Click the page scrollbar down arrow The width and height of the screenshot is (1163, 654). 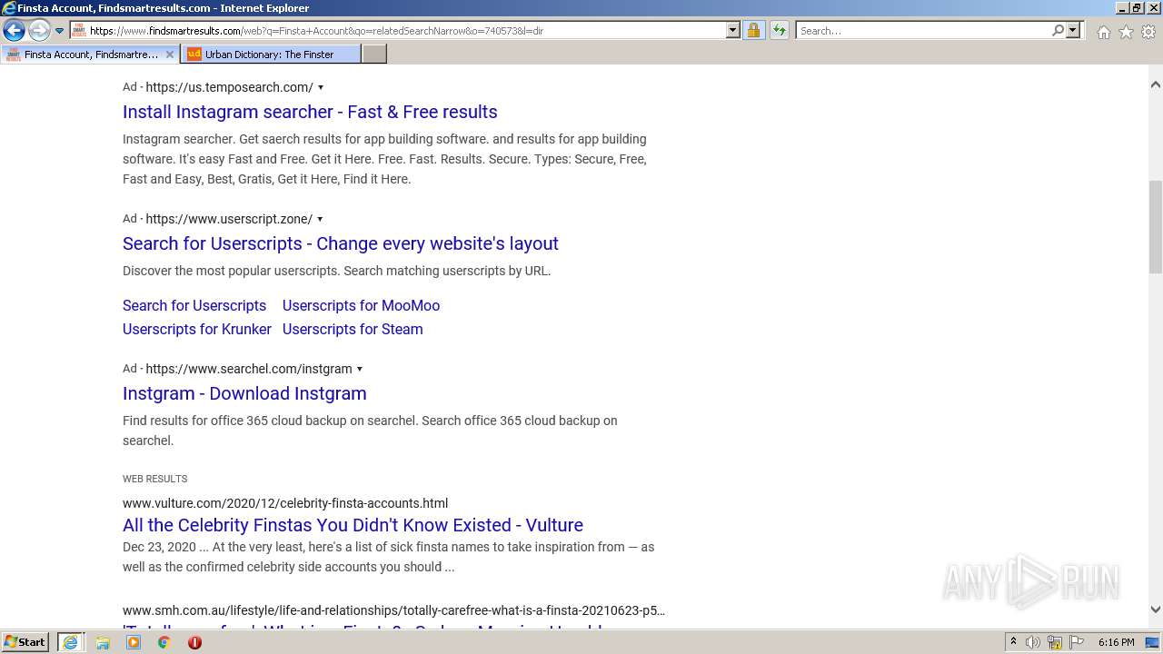tap(1156, 610)
